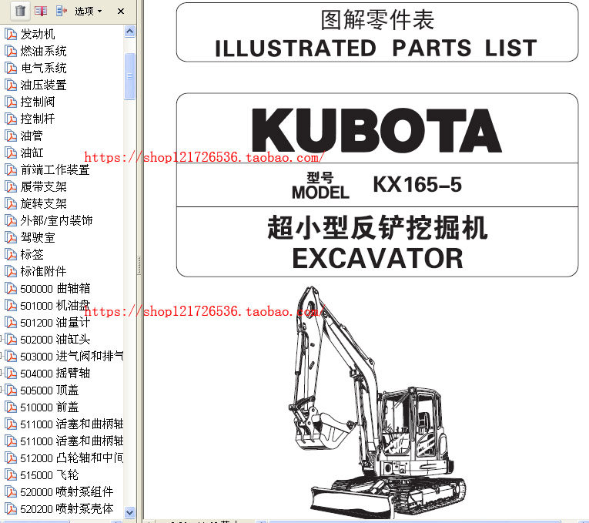Viewport: 589px width, 523px height.
Task: Expand the 505000 顶盖 bookmark node
Action: pos(2,390)
